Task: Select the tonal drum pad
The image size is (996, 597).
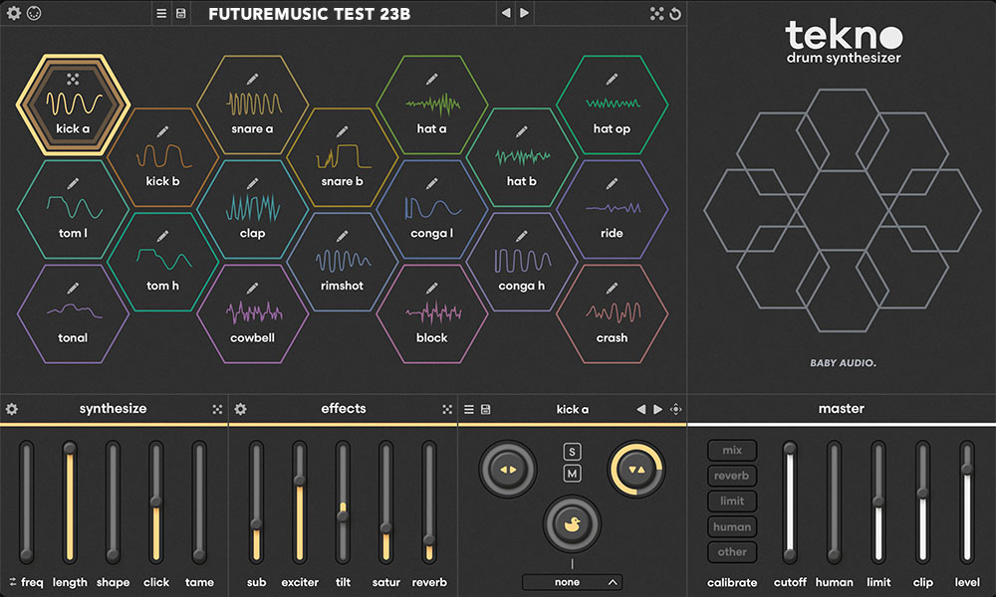Action: pos(73,314)
